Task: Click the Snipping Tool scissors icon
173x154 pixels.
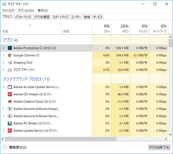Action: 10,63
